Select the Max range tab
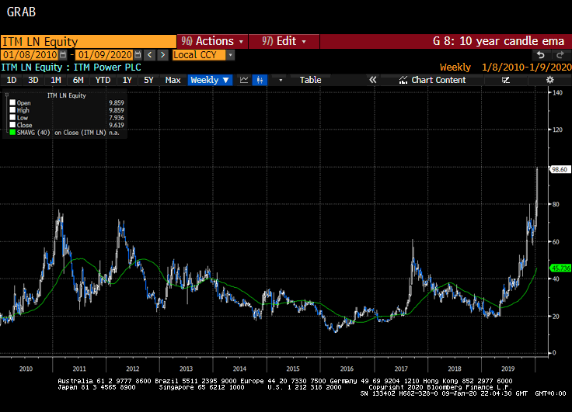 click(x=173, y=80)
